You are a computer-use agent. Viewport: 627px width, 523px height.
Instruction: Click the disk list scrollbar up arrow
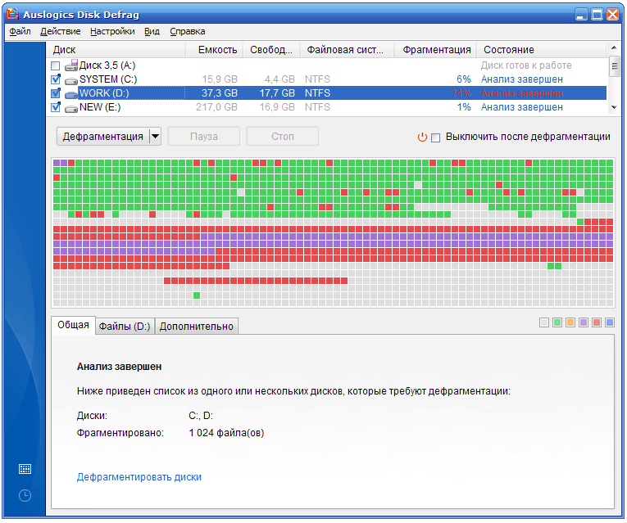(614, 48)
